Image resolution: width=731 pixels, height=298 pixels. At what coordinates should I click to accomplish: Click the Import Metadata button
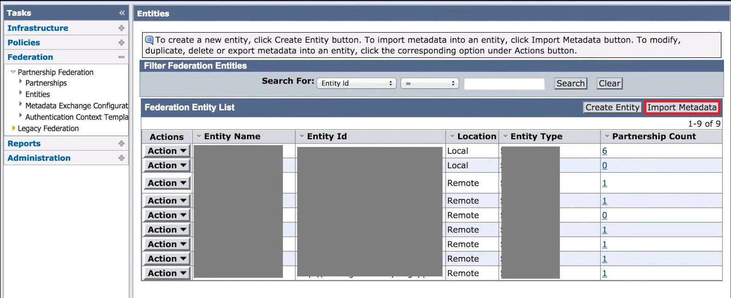pos(682,107)
